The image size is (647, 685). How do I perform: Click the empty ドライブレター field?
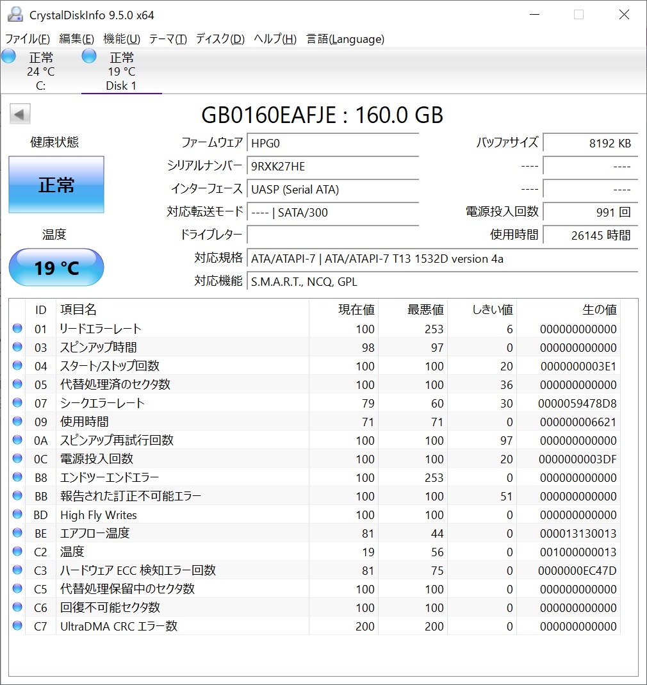pyautogui.click(x=333, y=235)
